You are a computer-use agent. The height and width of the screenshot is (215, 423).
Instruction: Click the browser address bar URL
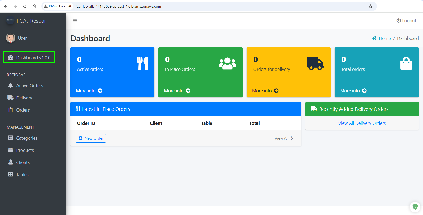118,6
